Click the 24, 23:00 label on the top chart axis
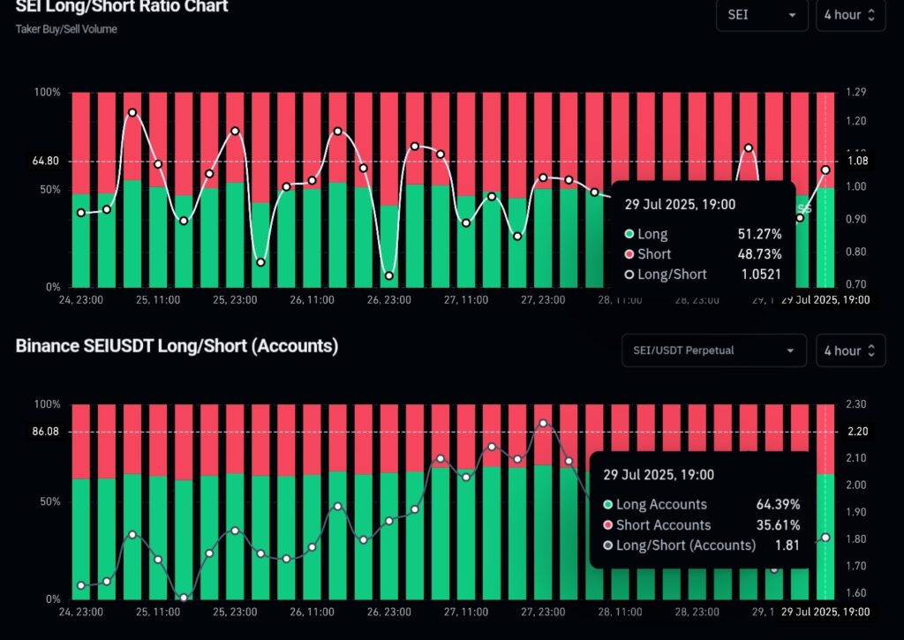 pos(81,300)
